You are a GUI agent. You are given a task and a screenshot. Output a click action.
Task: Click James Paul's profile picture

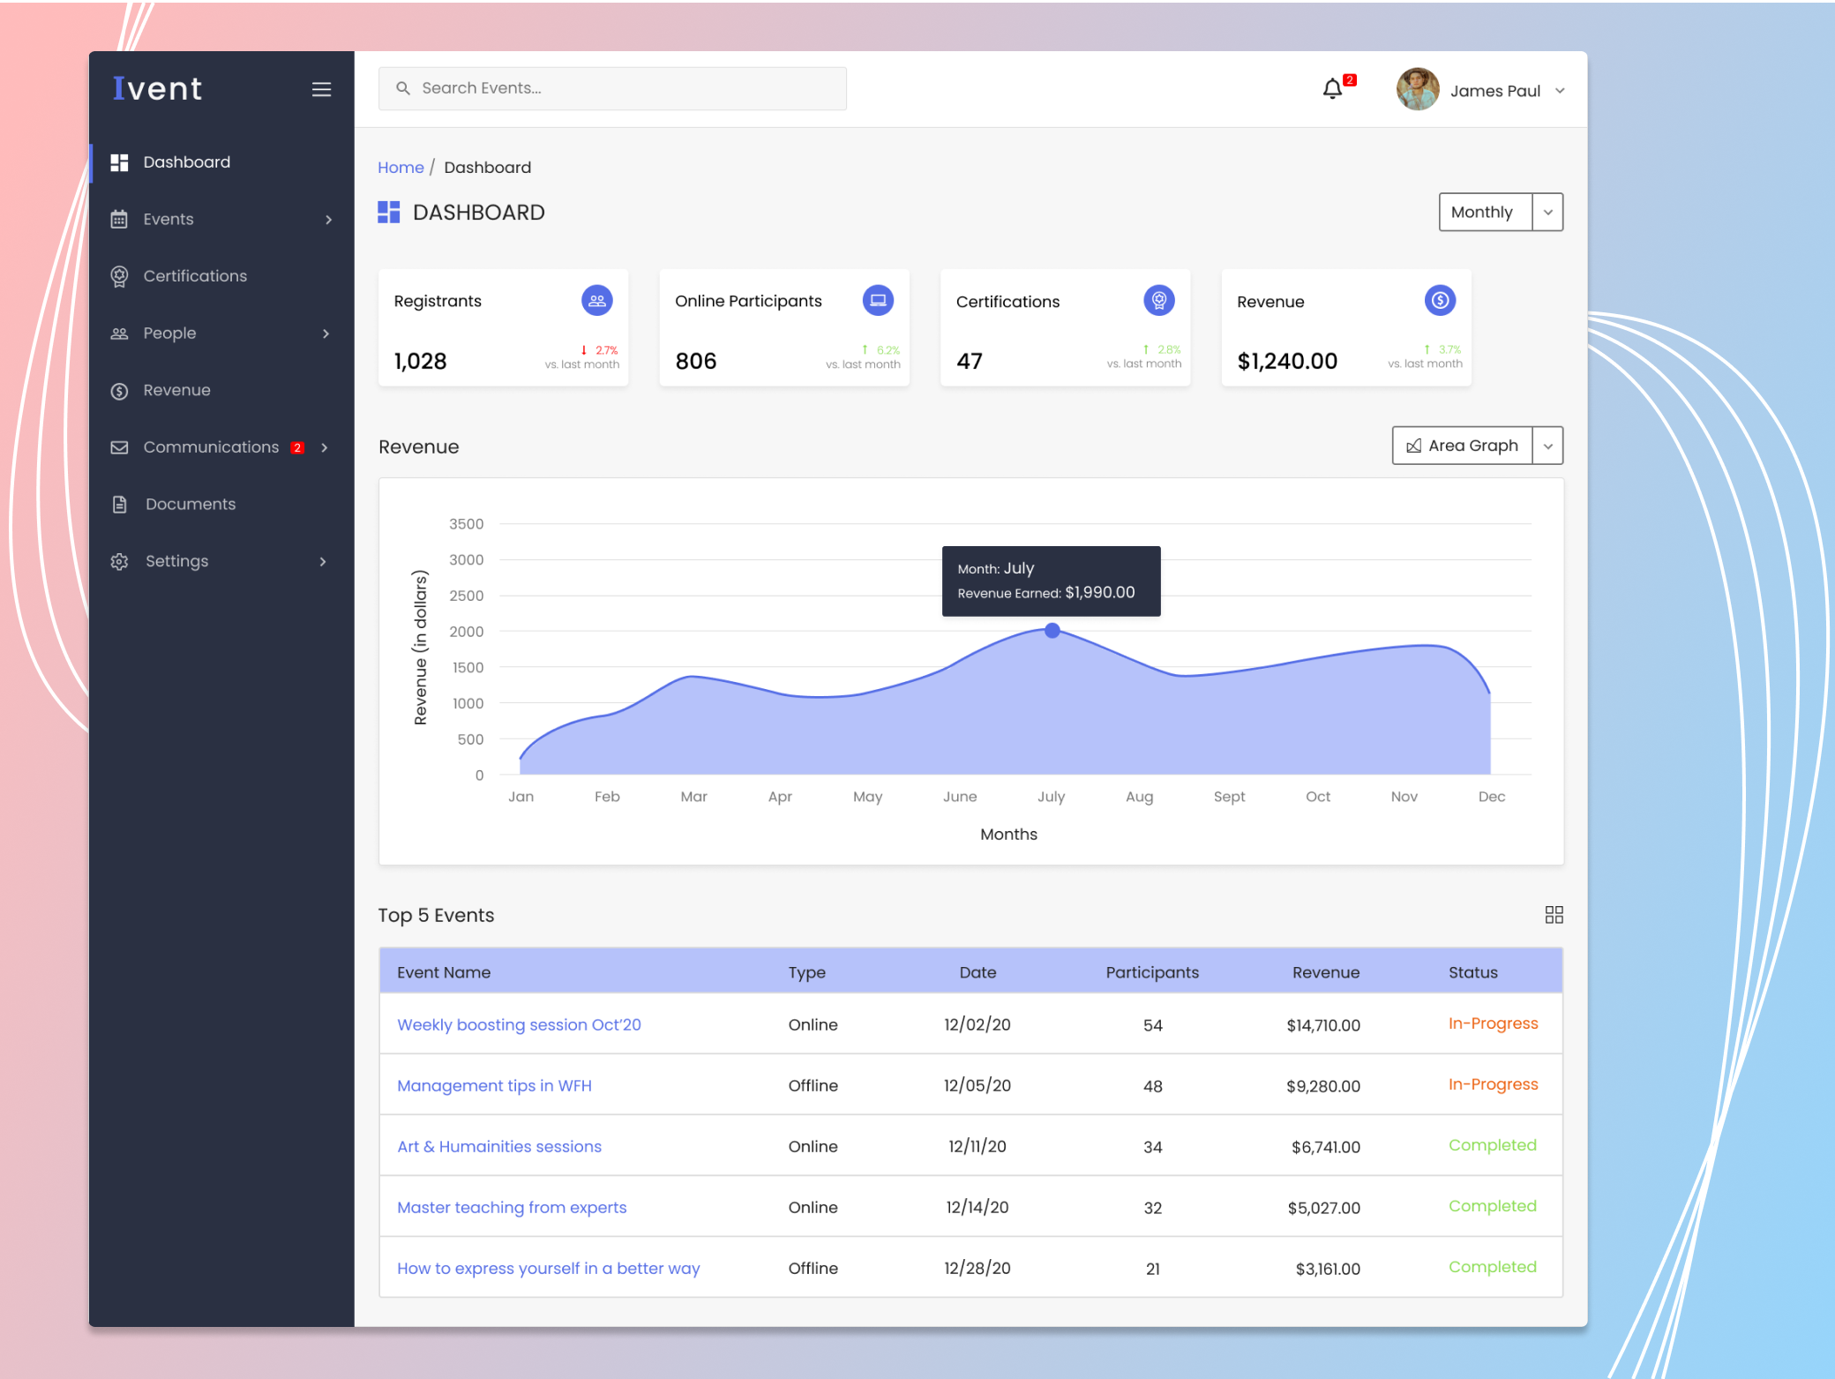(x=1417, y=89)
